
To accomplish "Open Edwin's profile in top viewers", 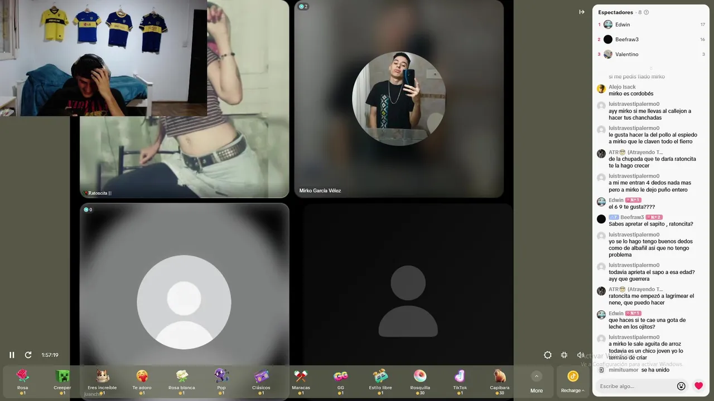I will coord(651,25).
